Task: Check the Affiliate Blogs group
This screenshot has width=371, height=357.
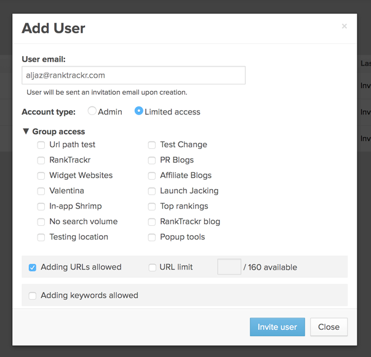Action: (152, 175)
